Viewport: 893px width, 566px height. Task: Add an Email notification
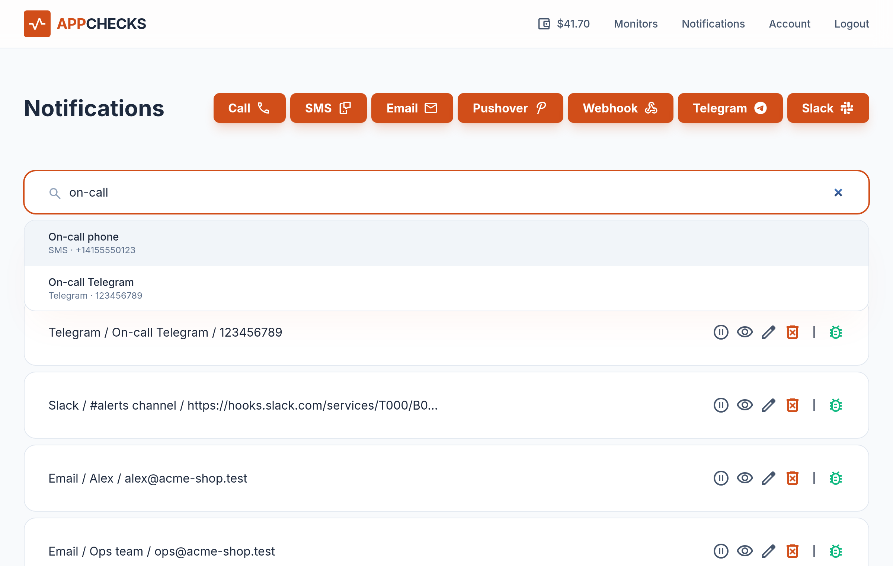tap(412, 108)
